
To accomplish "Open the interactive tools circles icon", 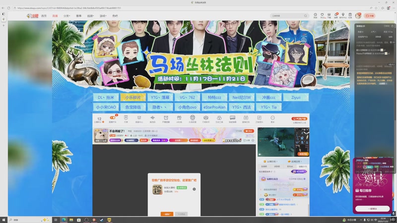I will (x=219, y=118).
